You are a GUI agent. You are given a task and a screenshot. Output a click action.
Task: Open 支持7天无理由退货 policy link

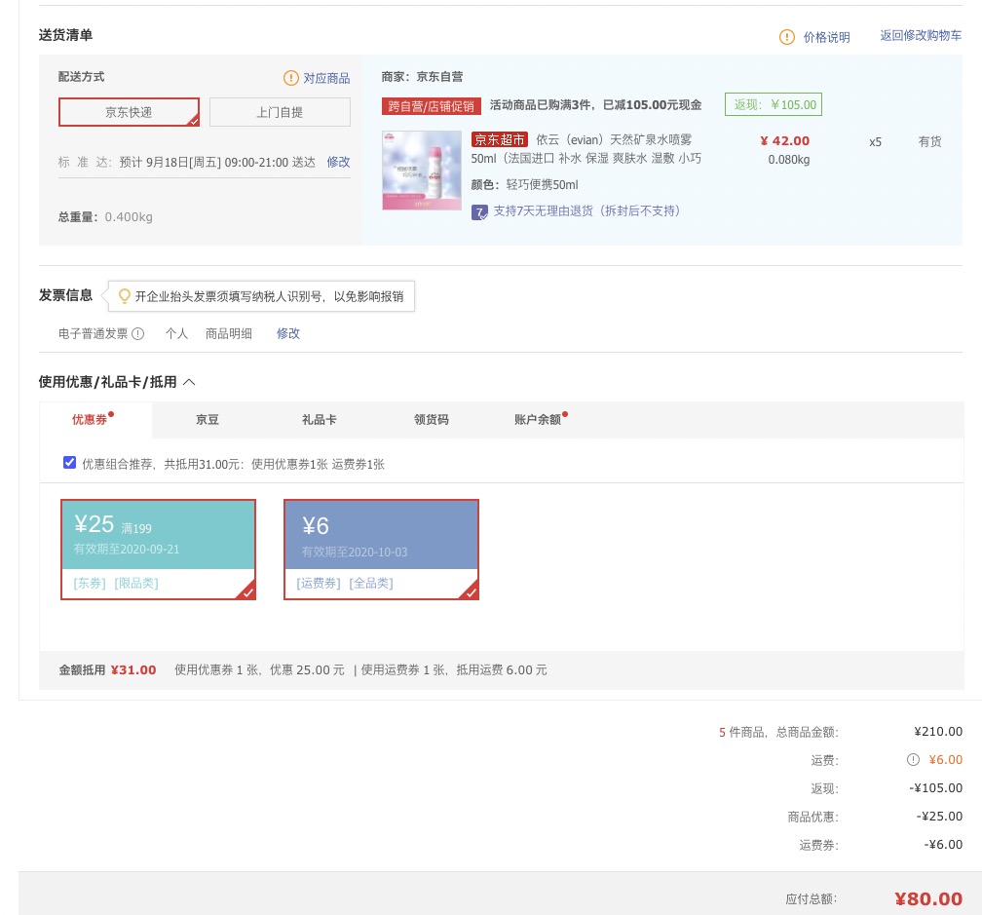586,211
